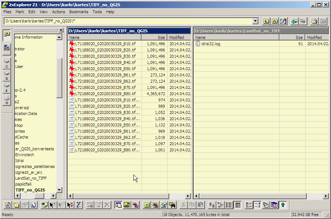Select Envirotech folder in tree

coord(24,155)
